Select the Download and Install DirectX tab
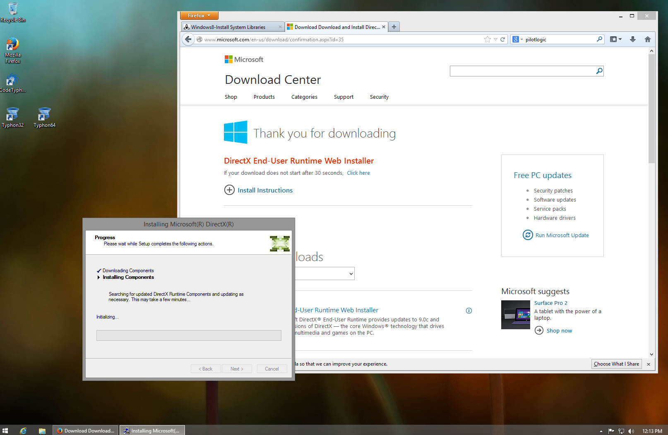 pos(336,27)
